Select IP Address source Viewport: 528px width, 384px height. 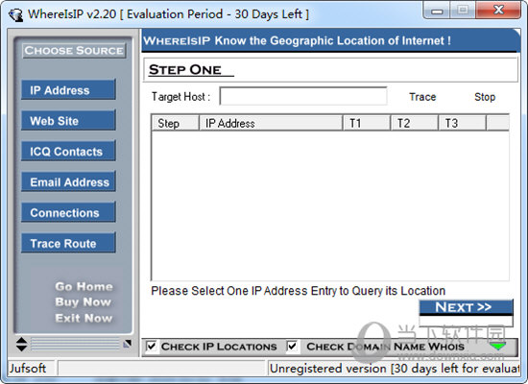68,90
